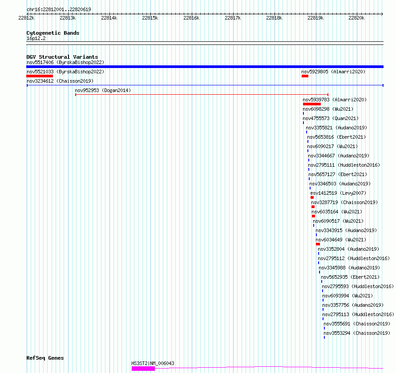
Task: Click the HS3ST2|NM_006043 gene label
Action: click(153, 363)
